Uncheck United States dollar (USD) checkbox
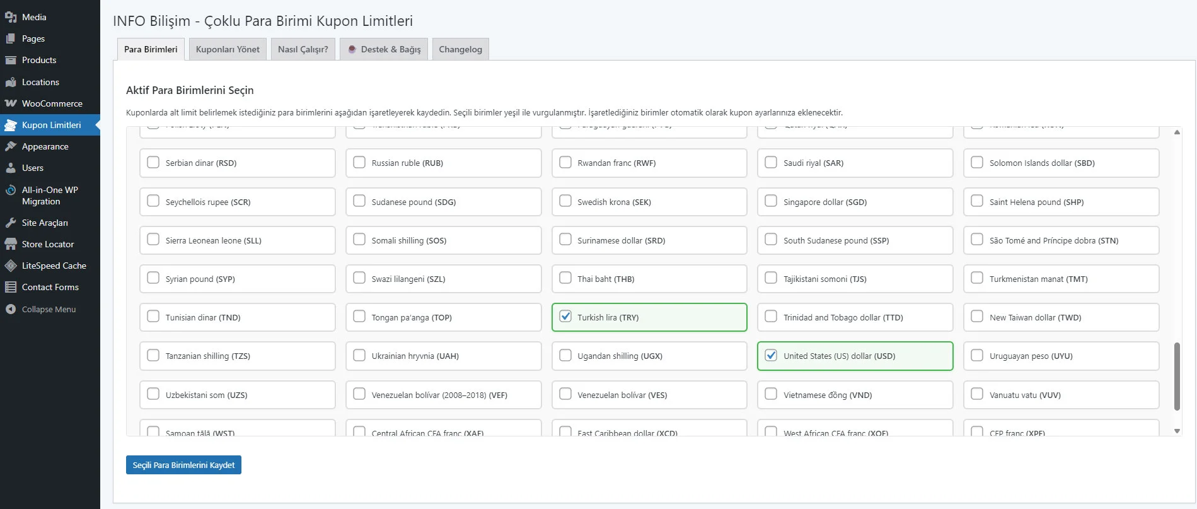Image resolution: width=1197 pixels, height=509 pixels. click(x=771, y=355)
